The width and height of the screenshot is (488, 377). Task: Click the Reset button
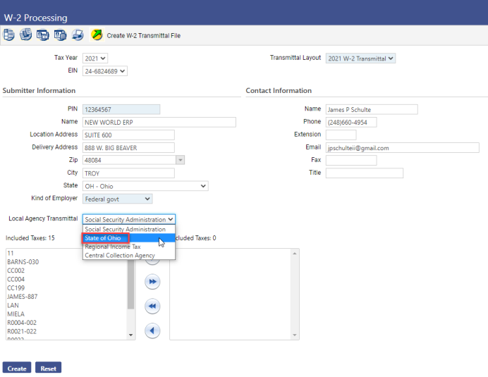click(x=48, y=369)
